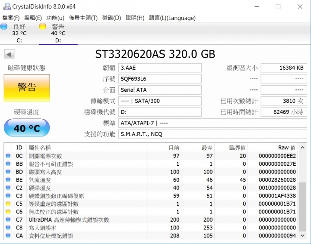This screenshot has width=311, height=244.
Task: Switch to the D: drive tab
Action: 58,34
